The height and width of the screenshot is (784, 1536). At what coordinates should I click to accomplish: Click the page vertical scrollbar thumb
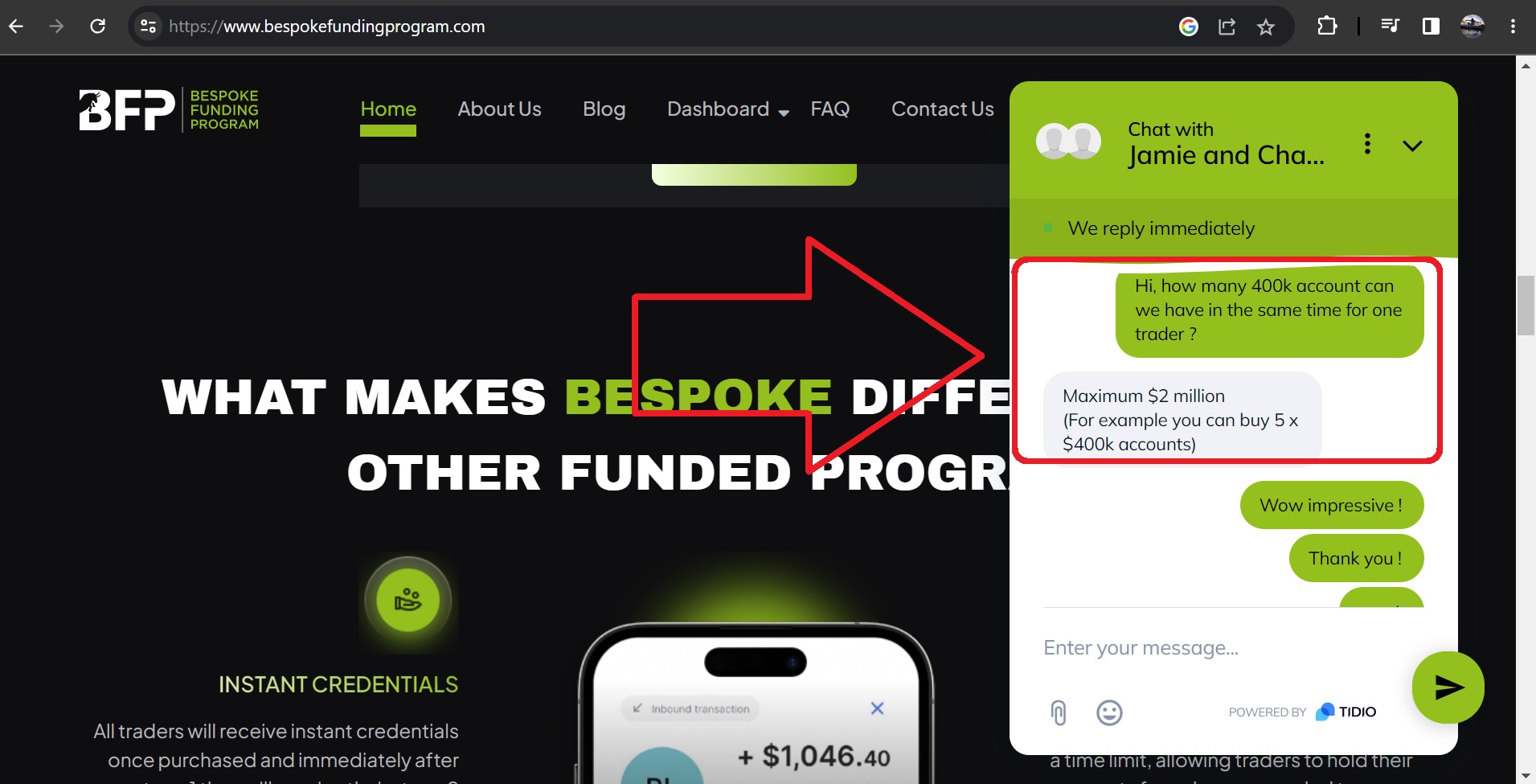pos(1526,306)
